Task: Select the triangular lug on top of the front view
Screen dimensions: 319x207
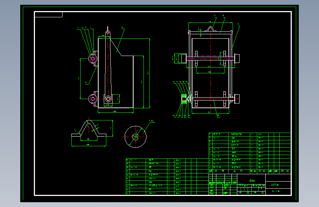Action: click(210, 29)
